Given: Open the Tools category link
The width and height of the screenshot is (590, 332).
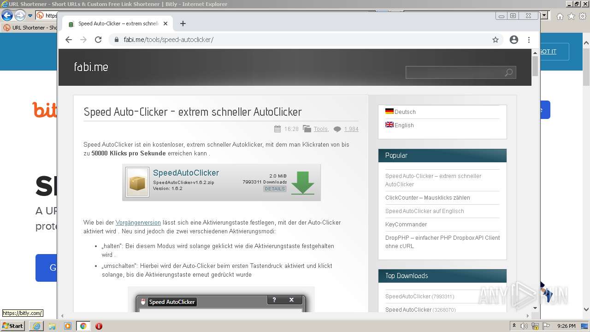Looking at the screenshot, I should pyautogui.click(x=321, y=129).
